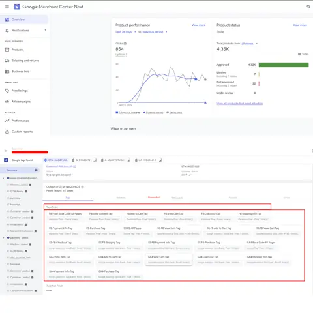Viewport: 313px width, 313px height.
Task: Open Free listings page
Action: click(x=24, y=91)
